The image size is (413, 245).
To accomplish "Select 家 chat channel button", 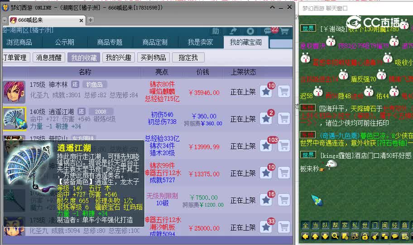I will coord(345,225).
